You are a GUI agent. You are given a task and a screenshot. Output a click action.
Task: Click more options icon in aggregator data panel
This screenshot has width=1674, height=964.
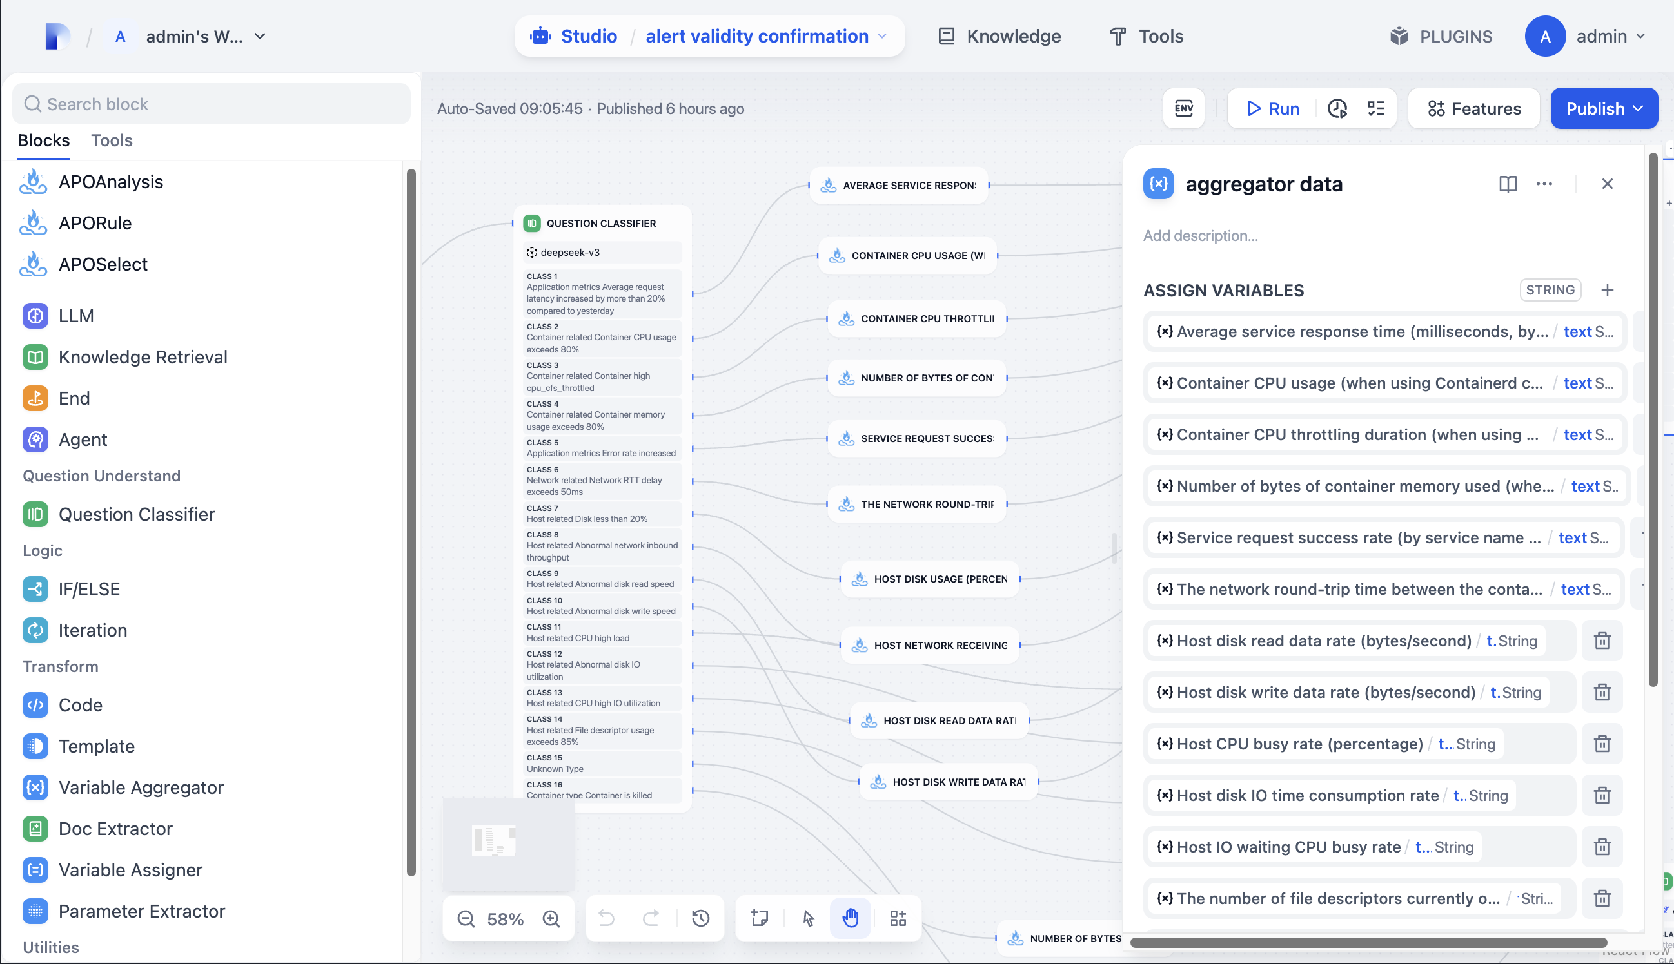(1544, 184)
